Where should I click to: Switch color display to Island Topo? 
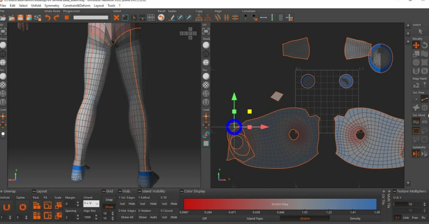[x=255, y=218]
